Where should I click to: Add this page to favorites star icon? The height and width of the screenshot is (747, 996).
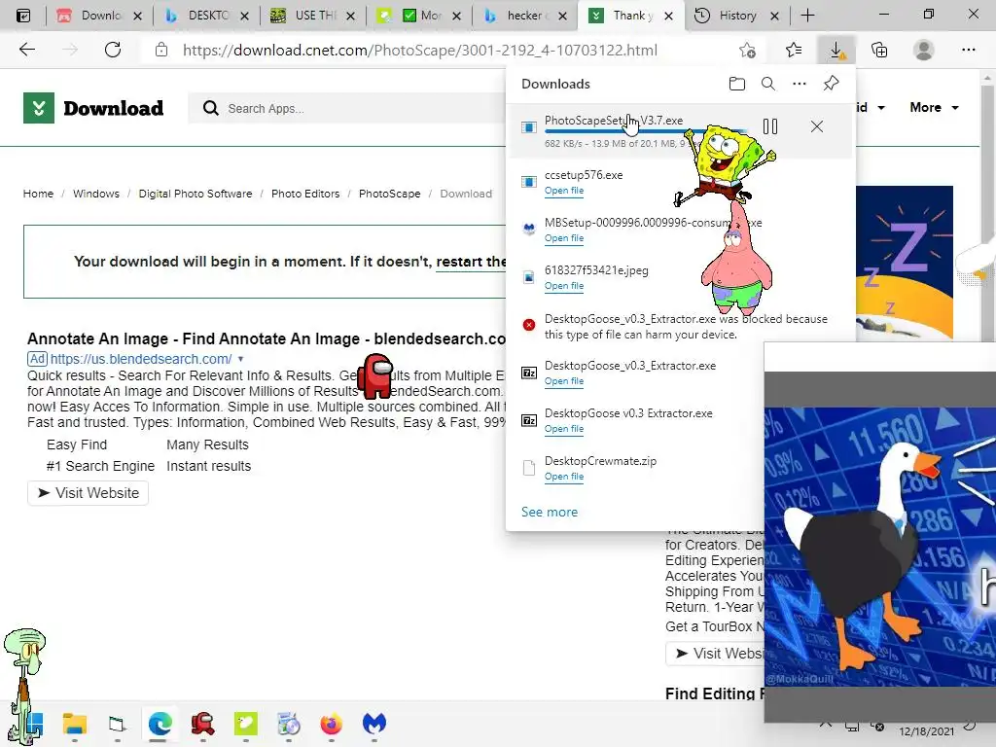(x=748, y=51)
